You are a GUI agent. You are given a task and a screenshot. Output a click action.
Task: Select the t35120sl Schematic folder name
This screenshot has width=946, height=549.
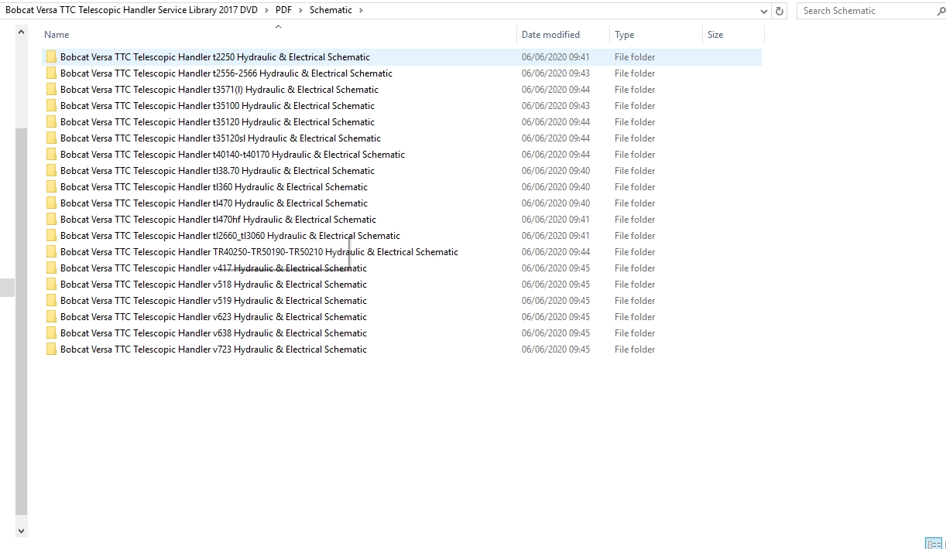(x=221, y=138)
